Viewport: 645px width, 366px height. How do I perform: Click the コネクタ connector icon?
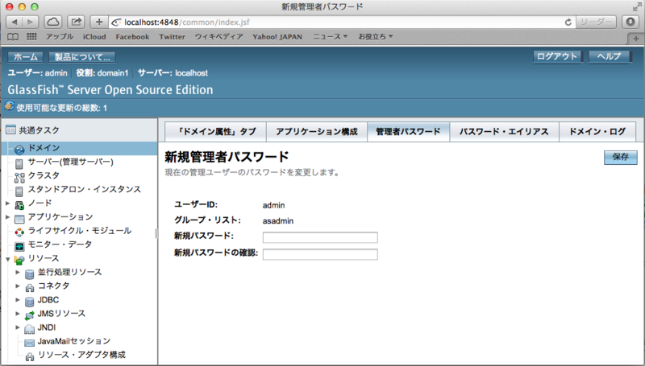(30, 288)
